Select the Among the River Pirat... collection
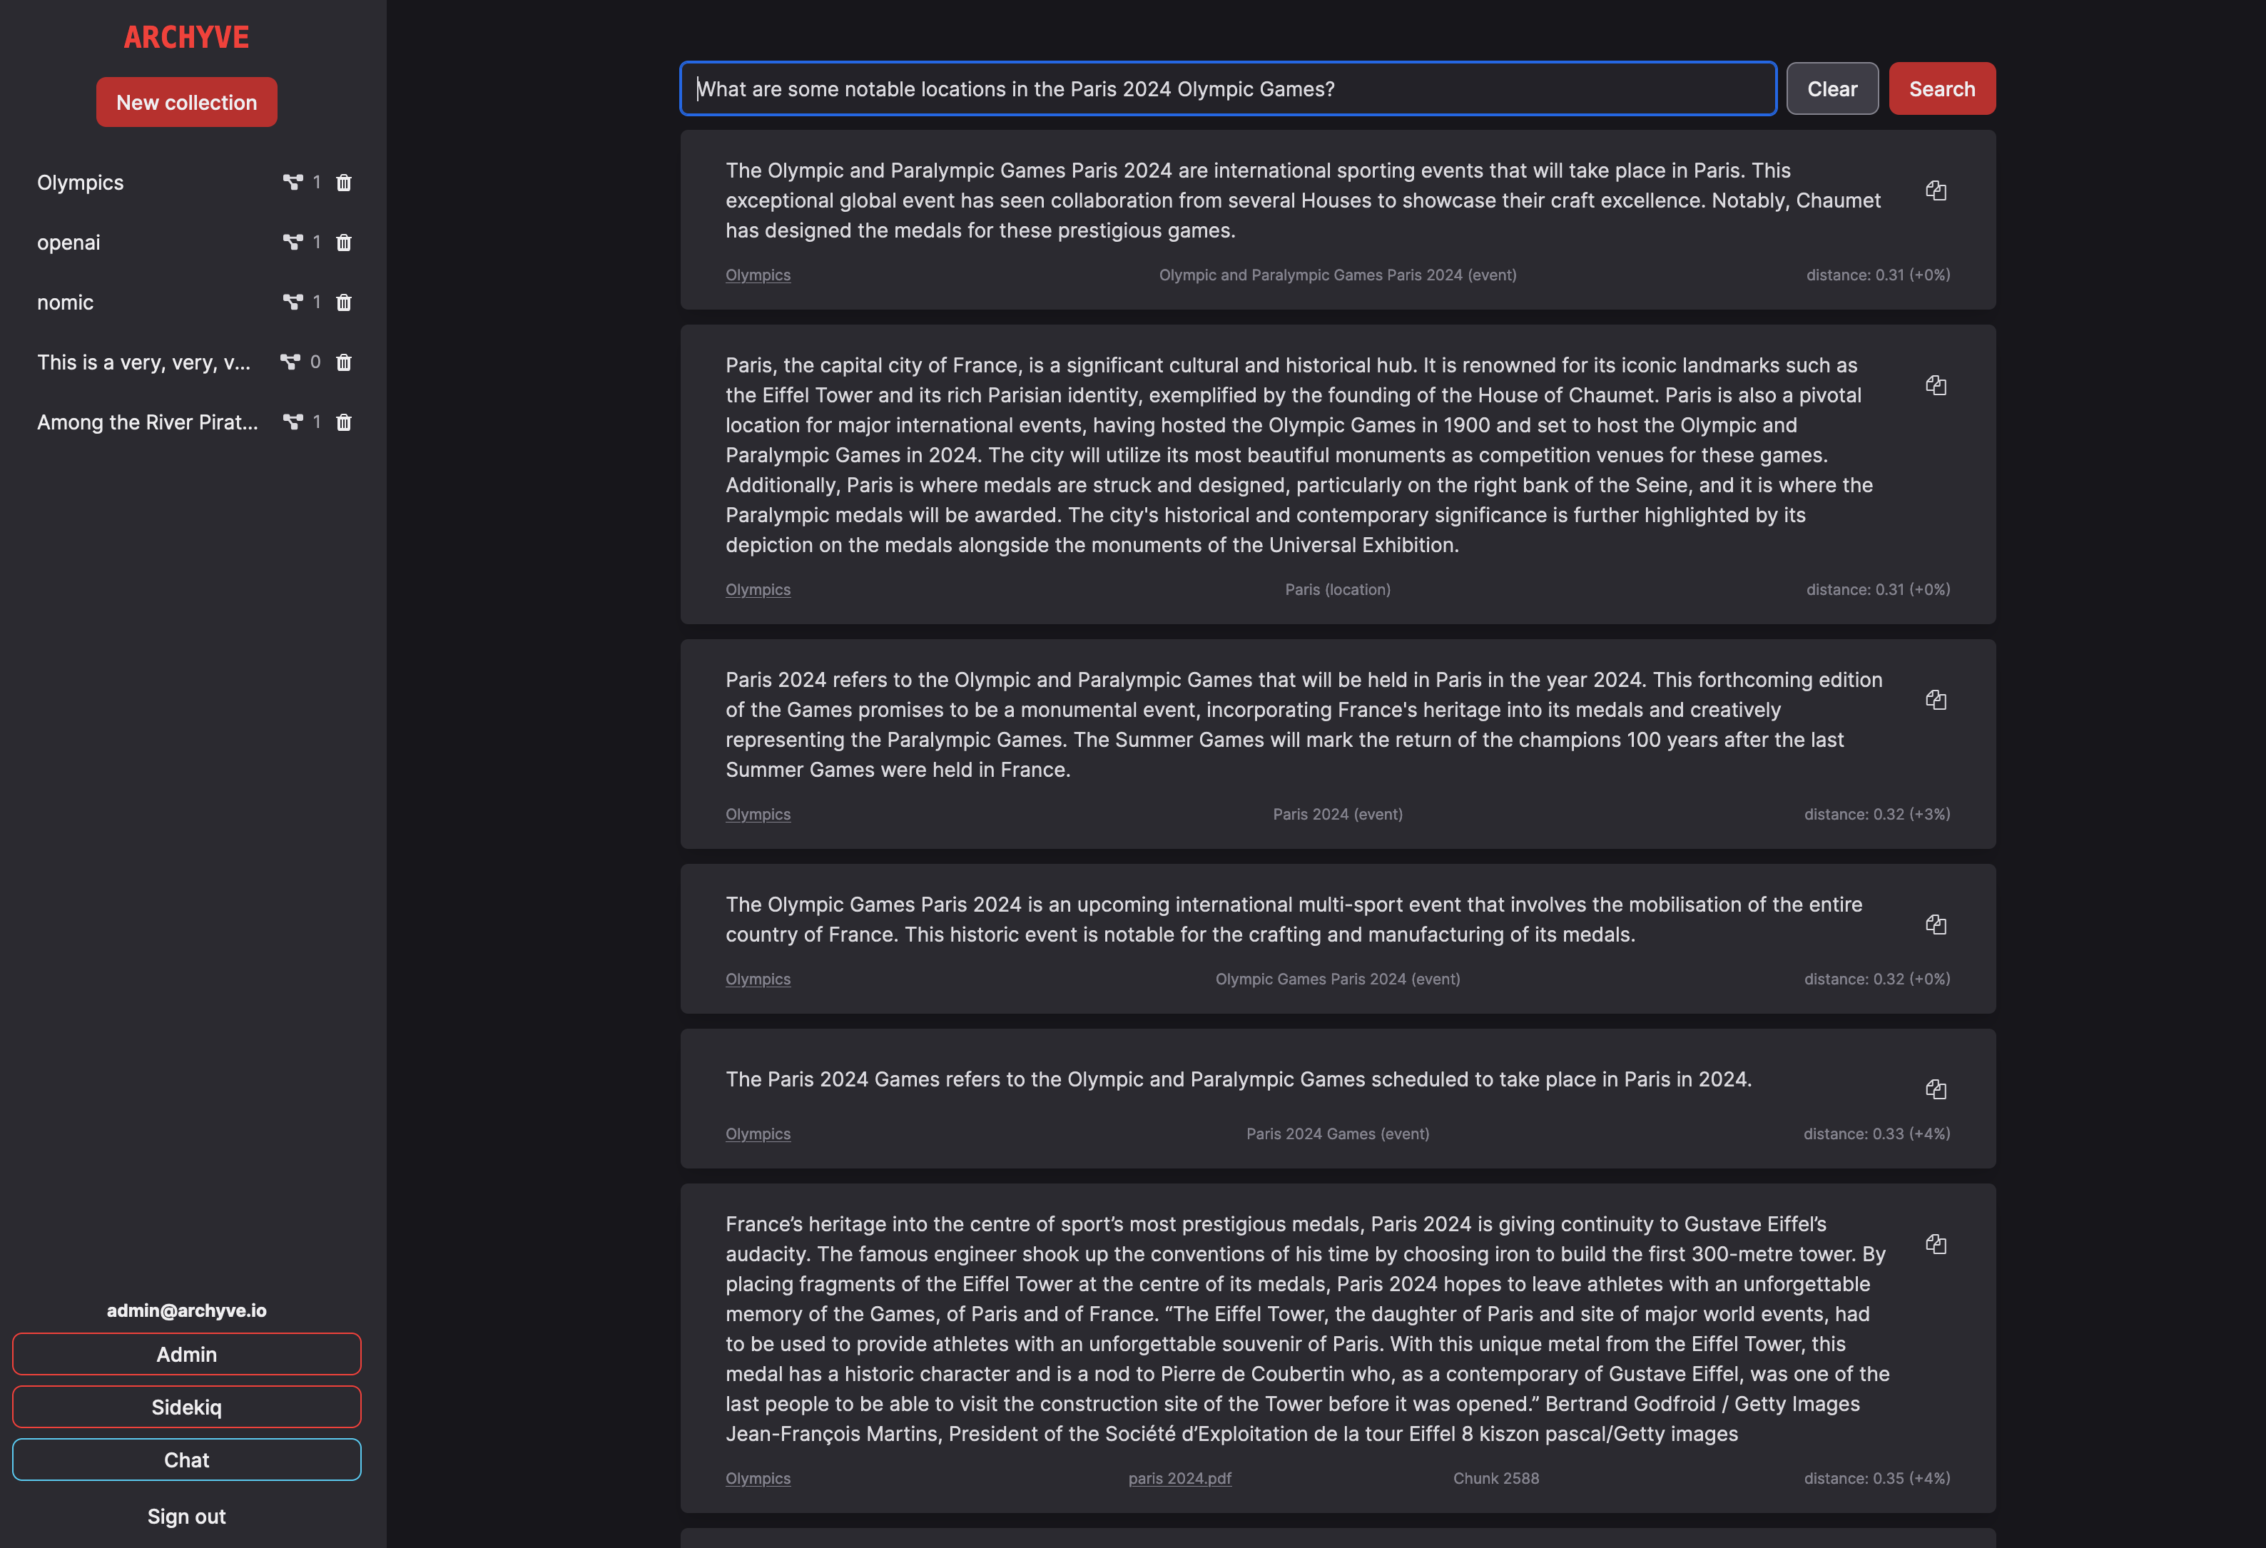Screen dimensions: 2266x1548 147,422
